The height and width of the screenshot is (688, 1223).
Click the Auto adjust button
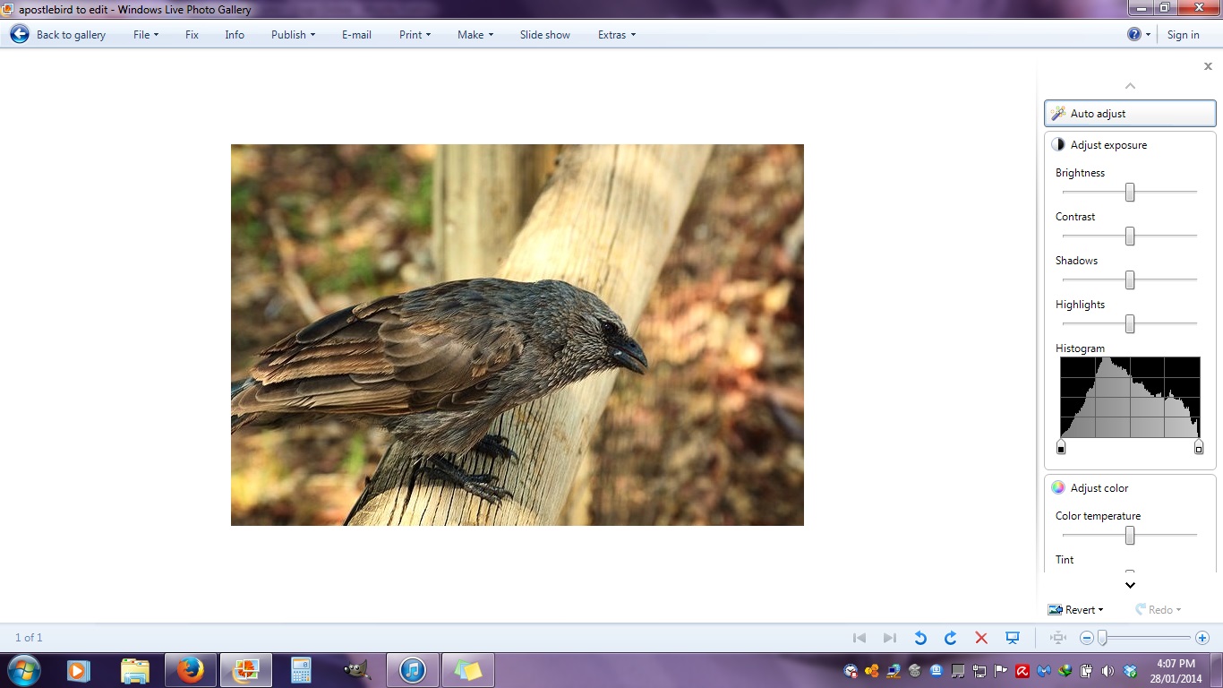(x=1130, y=114)
